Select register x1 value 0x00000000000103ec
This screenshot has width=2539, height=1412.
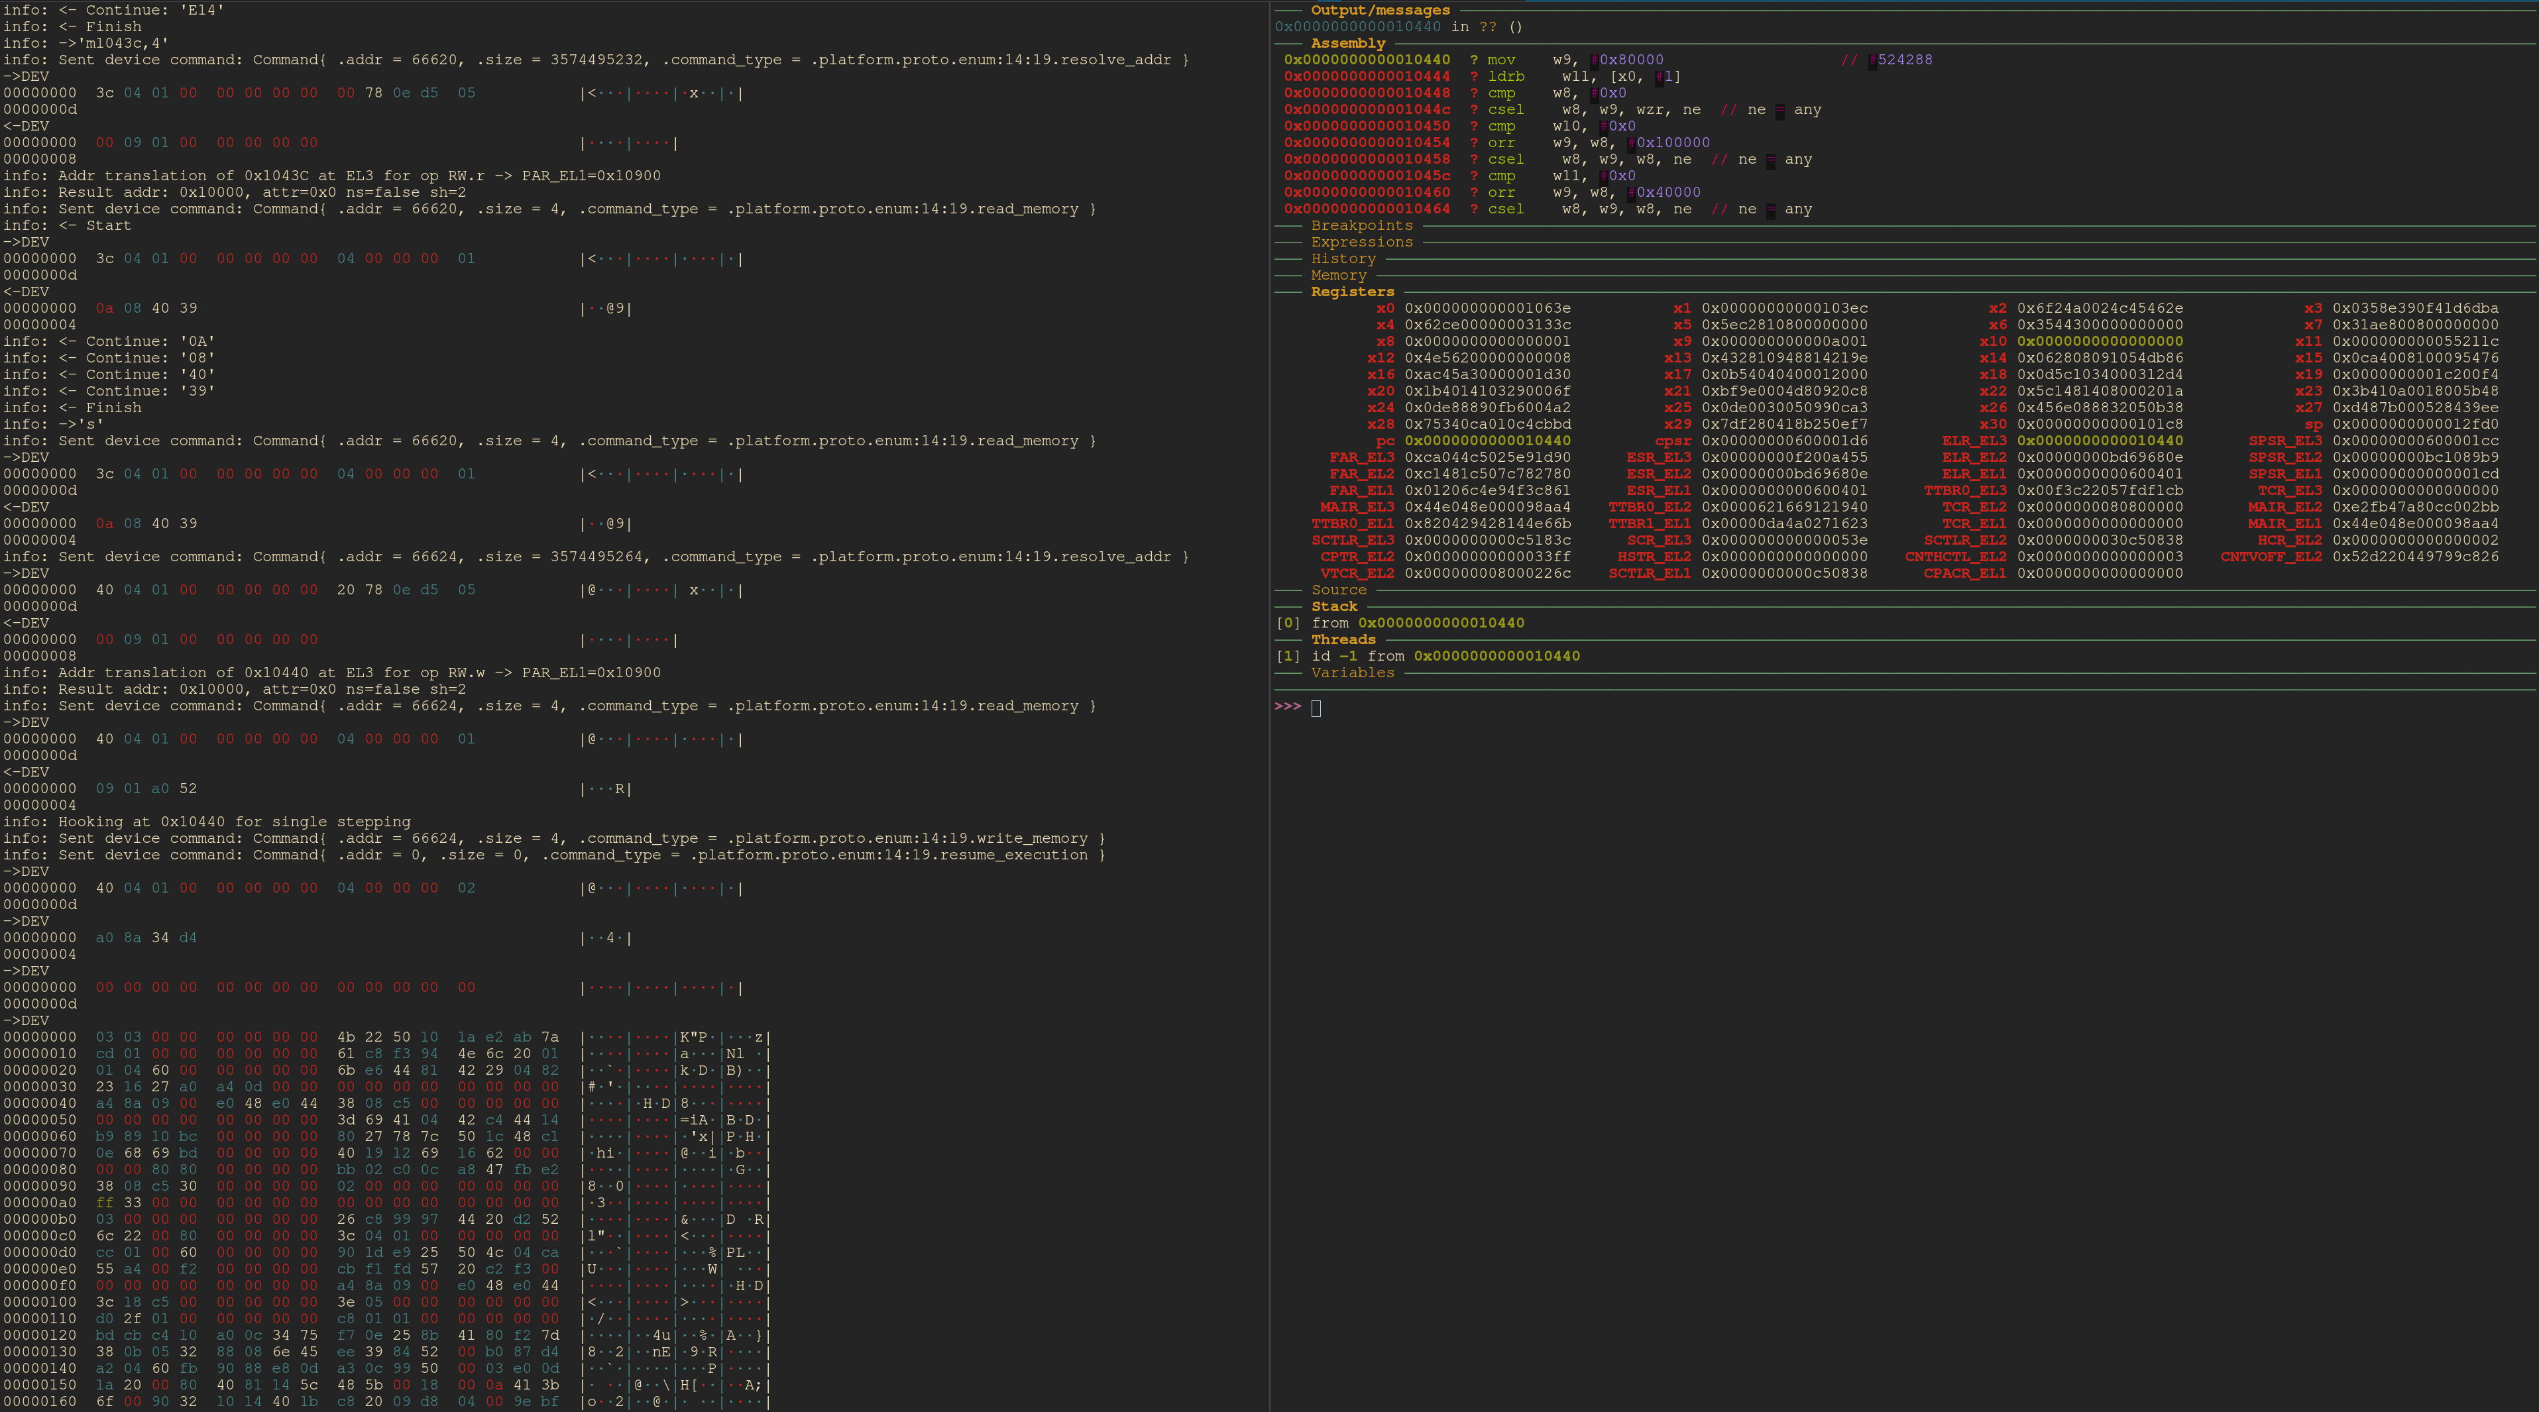pyautogui.click(x=1784, y=308)
